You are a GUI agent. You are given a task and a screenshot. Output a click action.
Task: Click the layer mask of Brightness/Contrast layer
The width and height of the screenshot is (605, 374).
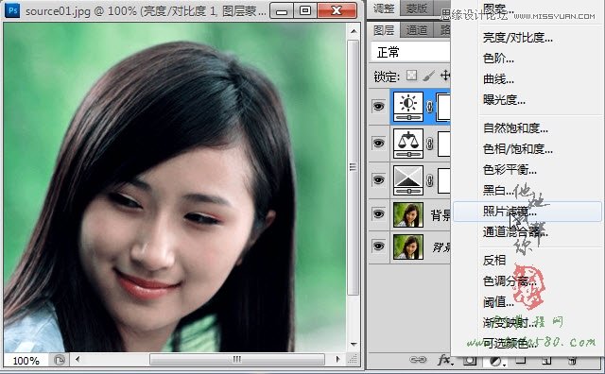pos(443,107)
